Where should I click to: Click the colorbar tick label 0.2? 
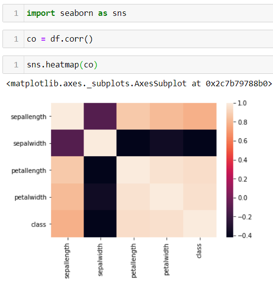pos(243,179)
